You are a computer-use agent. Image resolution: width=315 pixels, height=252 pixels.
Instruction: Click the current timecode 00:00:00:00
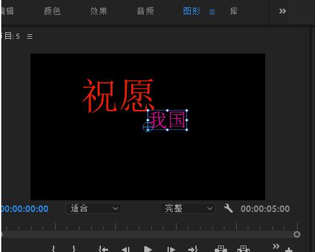[x=25, y=209]
